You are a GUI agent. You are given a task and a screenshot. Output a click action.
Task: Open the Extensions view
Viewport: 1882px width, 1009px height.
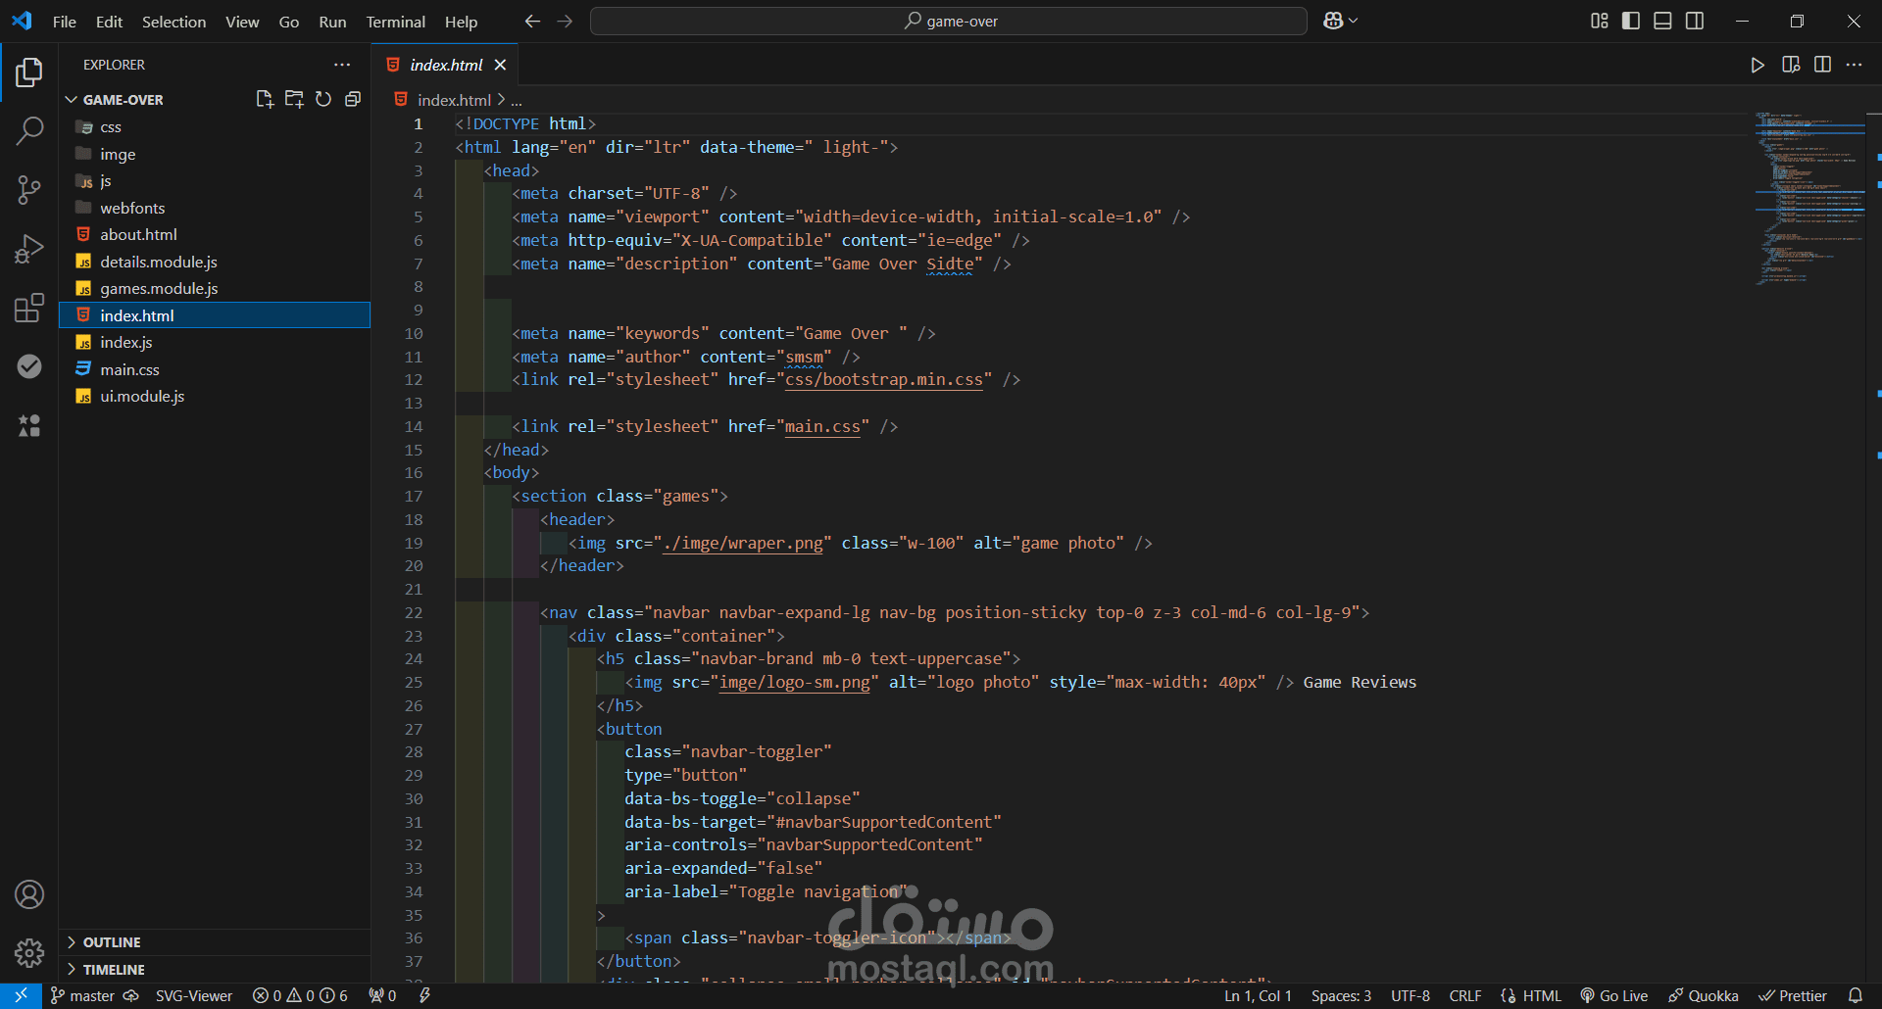(29, 308)
